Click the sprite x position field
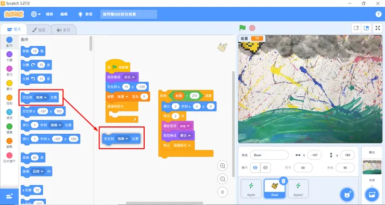The width and height of the screenshot is (385, 205). (x=314, y=155)
